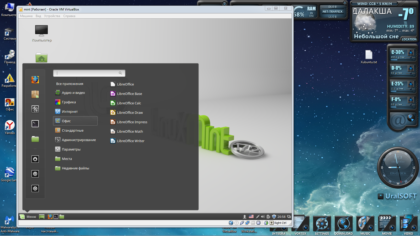Click the VirtualBox USB status indicator
Screen dimensions: 420x236
coord(242,223)
